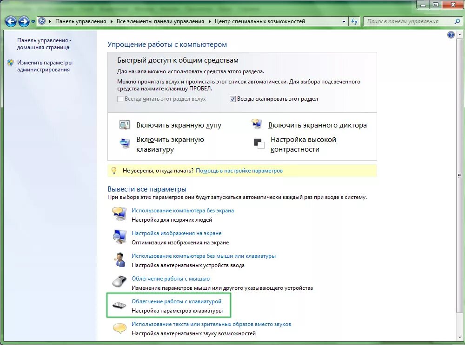Click the person with headset icon
Screen dimensions: 465x345
tap(120, 260)
